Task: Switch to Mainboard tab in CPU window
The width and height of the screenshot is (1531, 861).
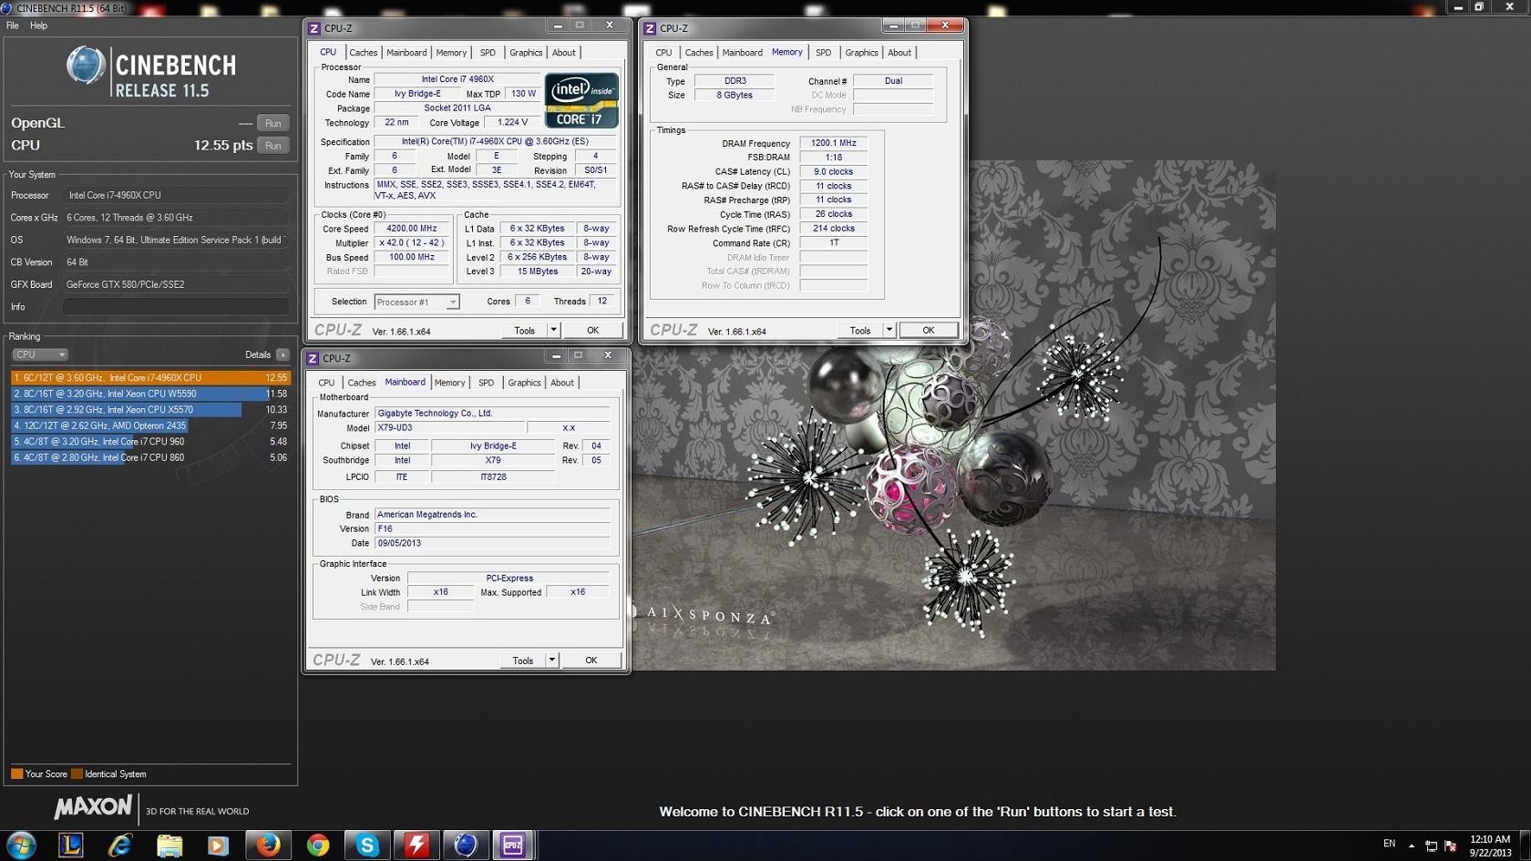Action: point(406,53)
